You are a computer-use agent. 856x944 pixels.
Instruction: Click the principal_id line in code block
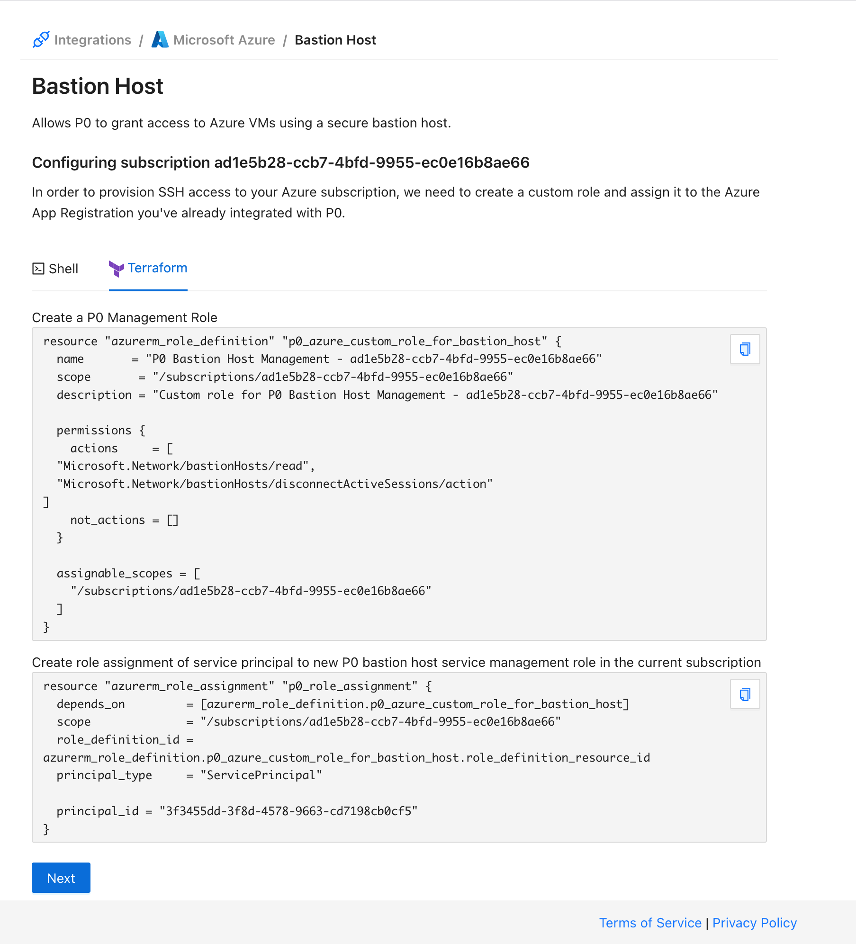(x=237, y=811)
